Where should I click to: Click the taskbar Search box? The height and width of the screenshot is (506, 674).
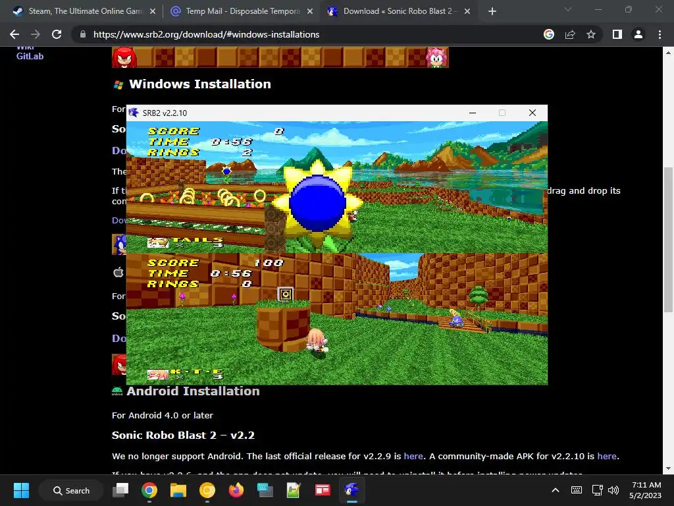[x=71, y=490]
